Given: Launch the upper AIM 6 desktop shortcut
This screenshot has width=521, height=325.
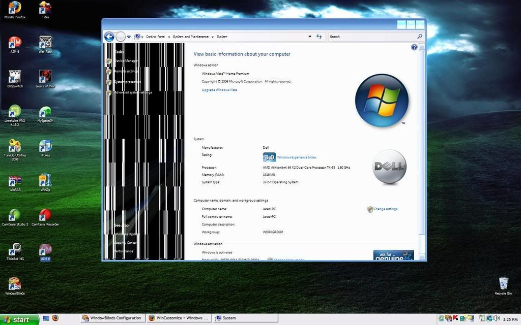Looking at the screenshot, I should click(15, 45).
